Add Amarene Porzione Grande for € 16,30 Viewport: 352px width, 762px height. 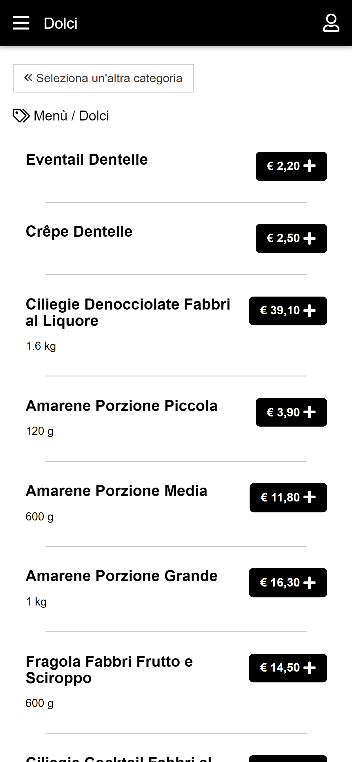288,583
